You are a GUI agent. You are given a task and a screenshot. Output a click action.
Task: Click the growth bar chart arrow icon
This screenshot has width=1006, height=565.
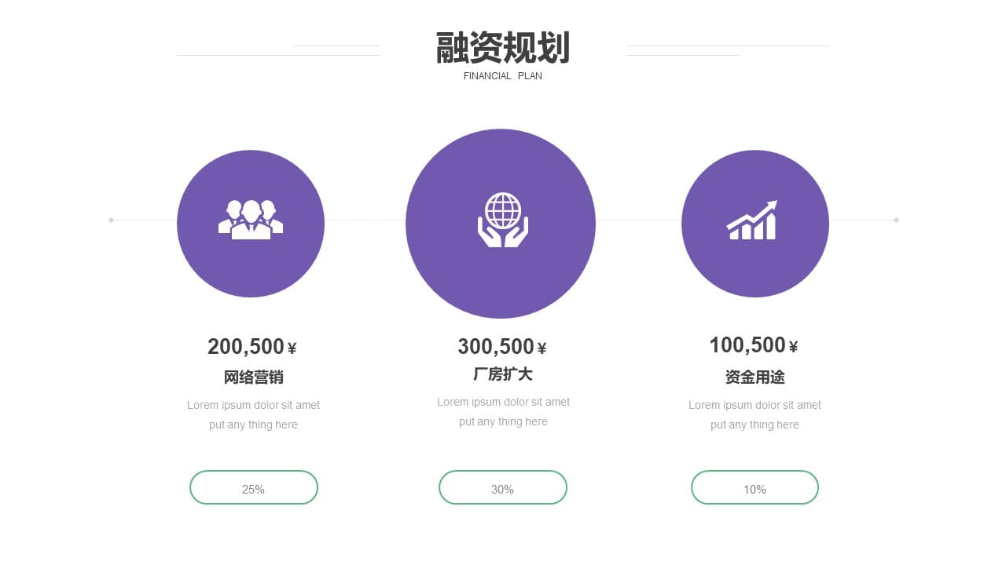click(x=752, y=220)
